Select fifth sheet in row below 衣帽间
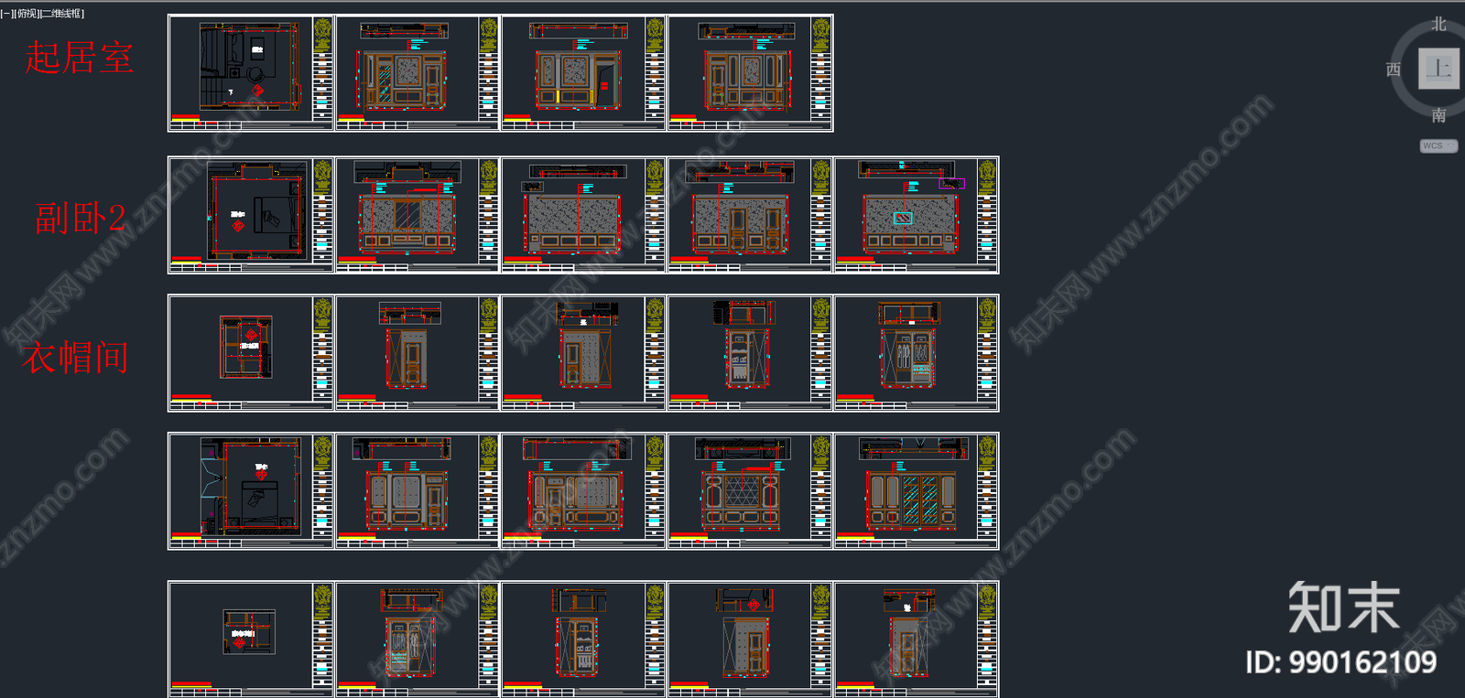 [917, 491]
